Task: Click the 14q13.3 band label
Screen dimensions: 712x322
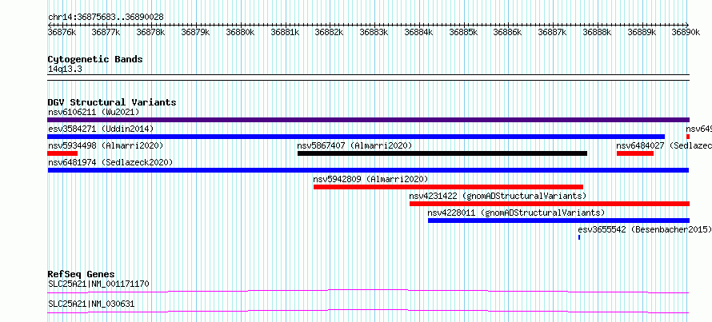Action: (x=65, y=70)
